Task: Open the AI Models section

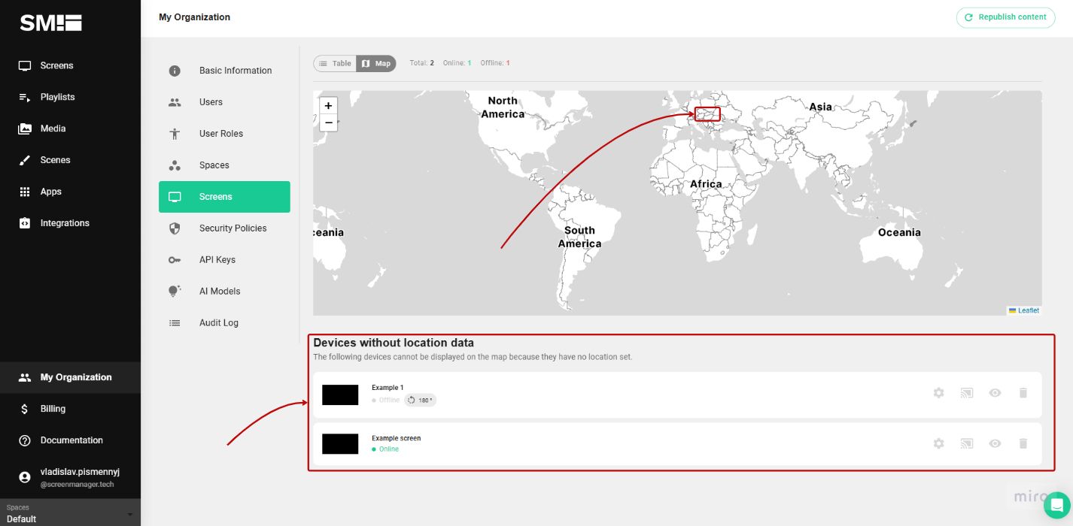Action: pyautogui.click(x=224, y=292)
